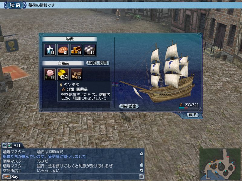Screen dimensions: 242x181
Task: Click the chat scrollbar thumb
Action: pos(142,165)
